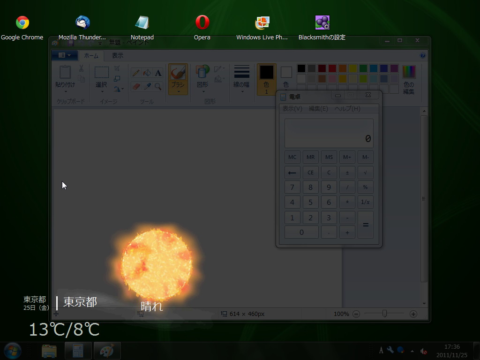Select the Eraser tool in Paint

136,87
